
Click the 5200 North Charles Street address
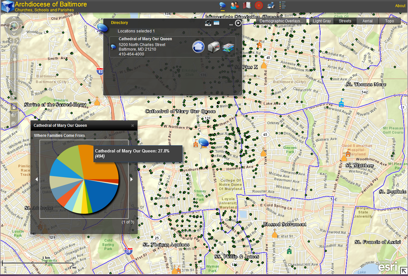(142, 45)
